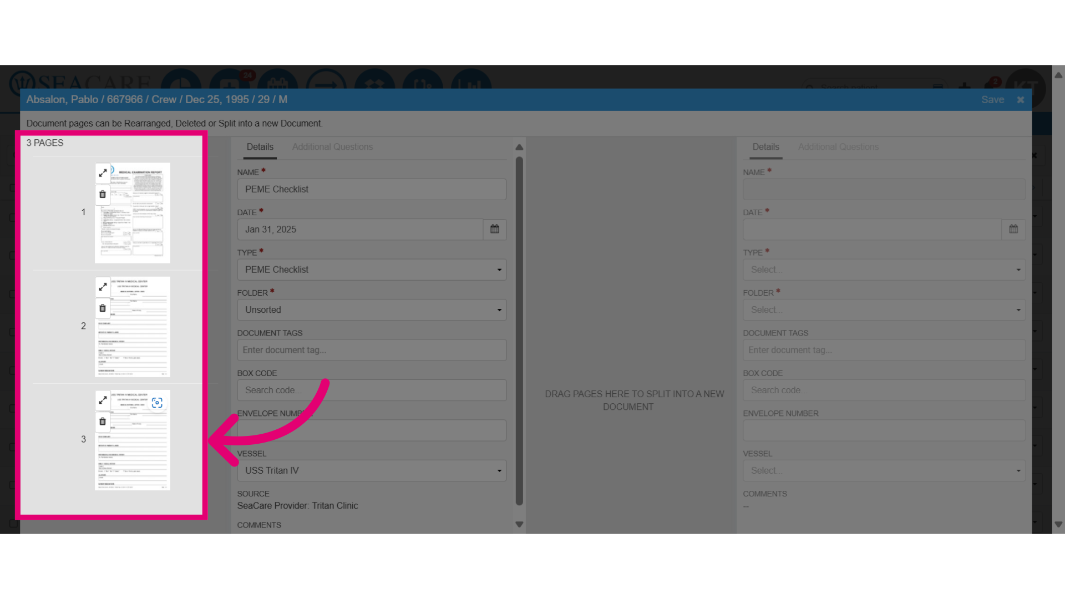Click the DATE field showing Jan 31, 2025

pyautogui.click(x=360, y=230)
